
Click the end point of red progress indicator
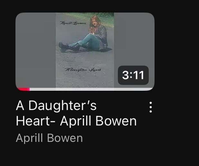pyautogui.click(x=30, y=89)
